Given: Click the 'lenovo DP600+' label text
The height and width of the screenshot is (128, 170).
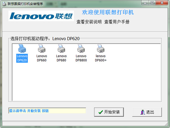Looking at the screenshot, I should (x=101, y=58).
